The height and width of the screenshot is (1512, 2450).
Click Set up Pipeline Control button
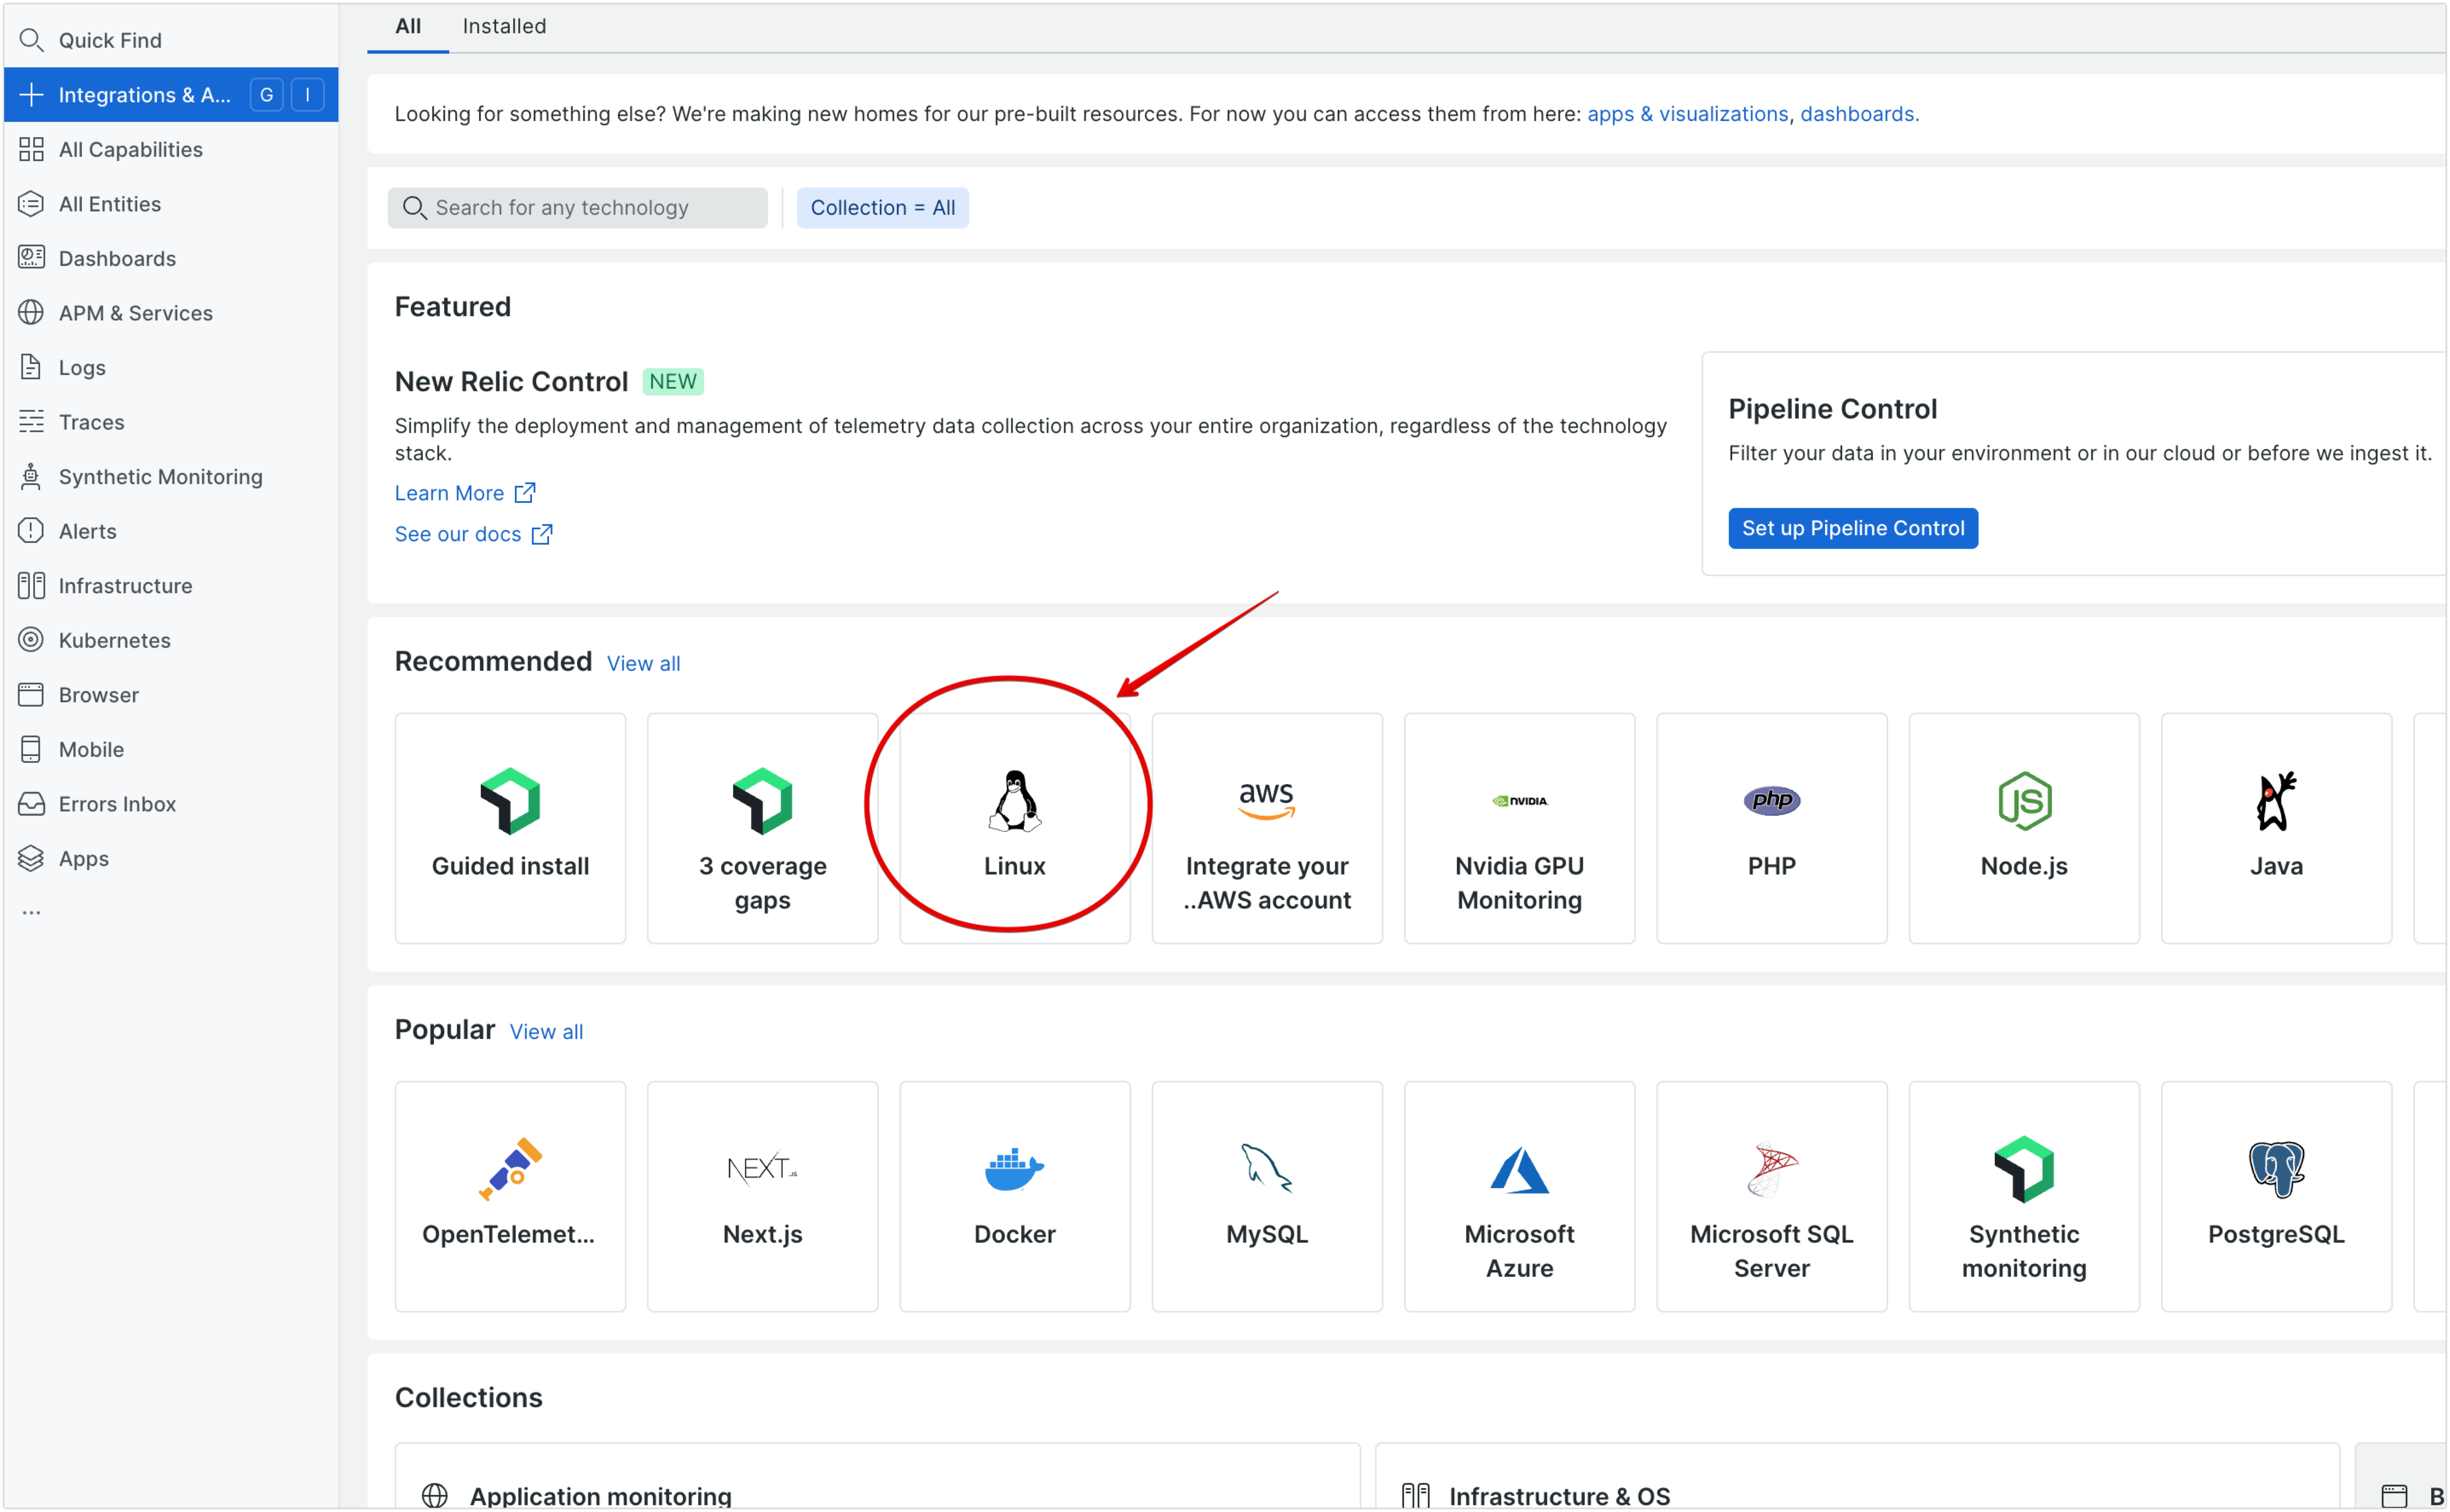1852,528
